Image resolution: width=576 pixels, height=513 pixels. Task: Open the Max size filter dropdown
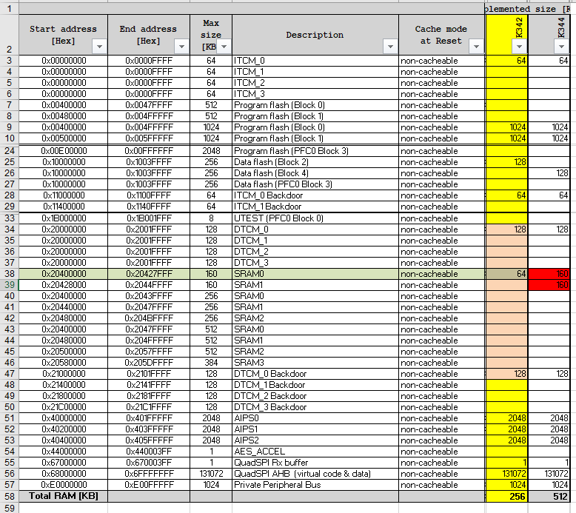coord(224,47)
